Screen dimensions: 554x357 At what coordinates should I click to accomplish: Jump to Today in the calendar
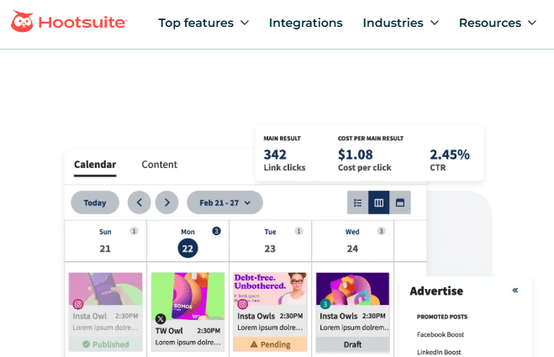pyautogui.click(x=95, y=202)
